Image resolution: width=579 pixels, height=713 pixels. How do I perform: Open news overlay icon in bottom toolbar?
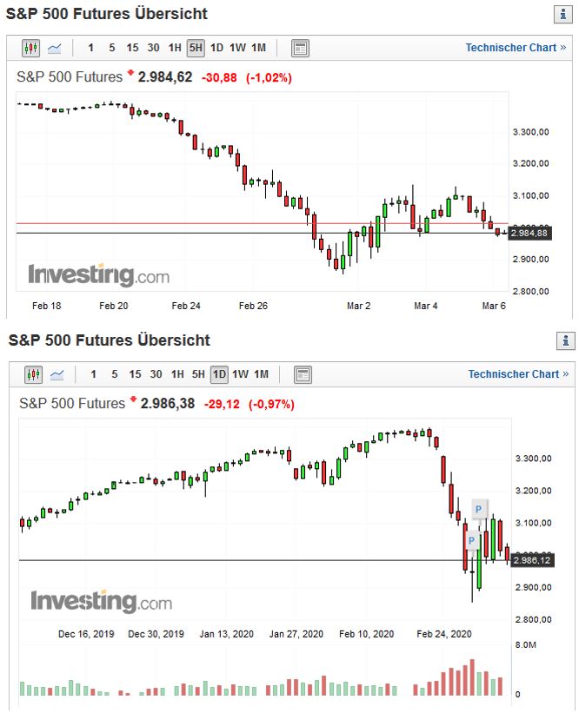pyautogui.click(x=303, y=374)
